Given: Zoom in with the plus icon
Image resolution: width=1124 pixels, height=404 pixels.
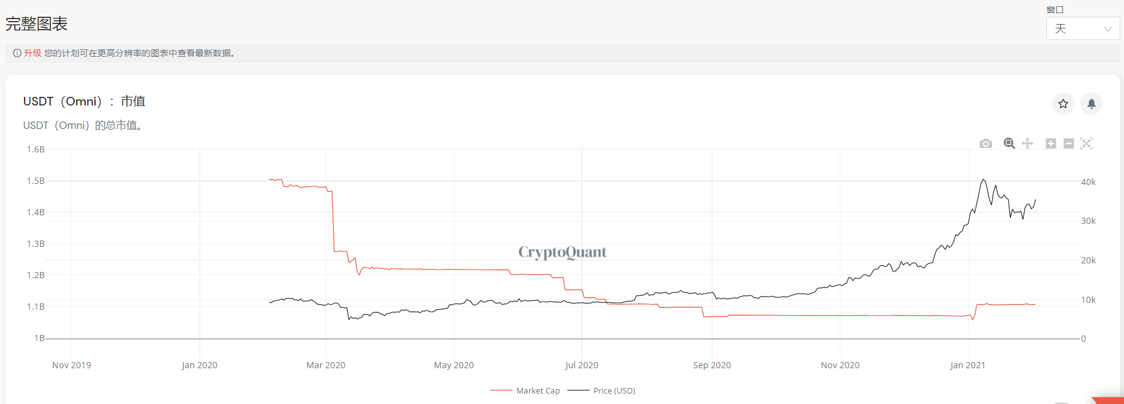Looking at the screenshot, I should tap(1051, 144).
